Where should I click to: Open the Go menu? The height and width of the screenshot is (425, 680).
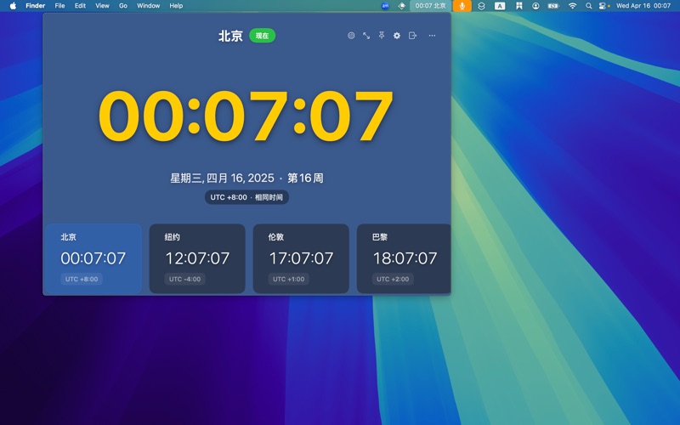click(123, 6)
